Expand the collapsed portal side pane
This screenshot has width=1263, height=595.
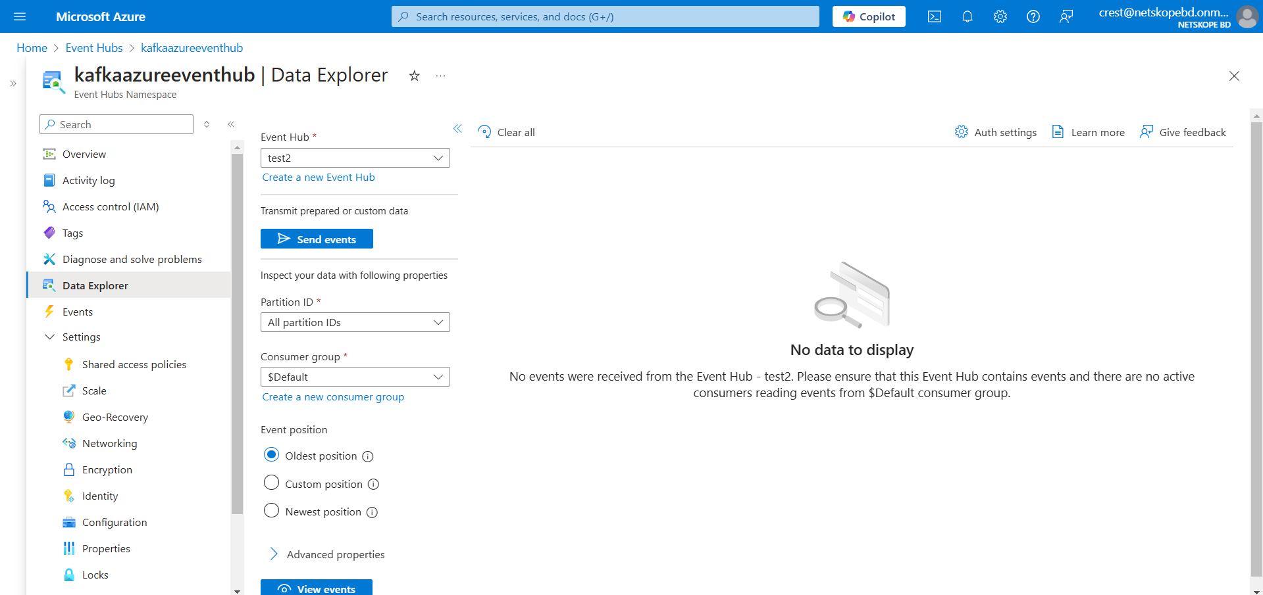13,83
